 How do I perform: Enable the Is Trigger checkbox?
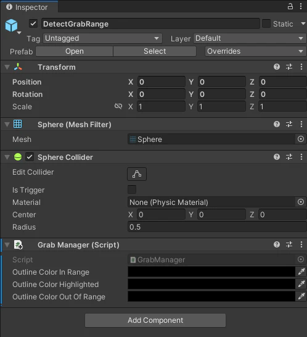(x=132, y=189)
